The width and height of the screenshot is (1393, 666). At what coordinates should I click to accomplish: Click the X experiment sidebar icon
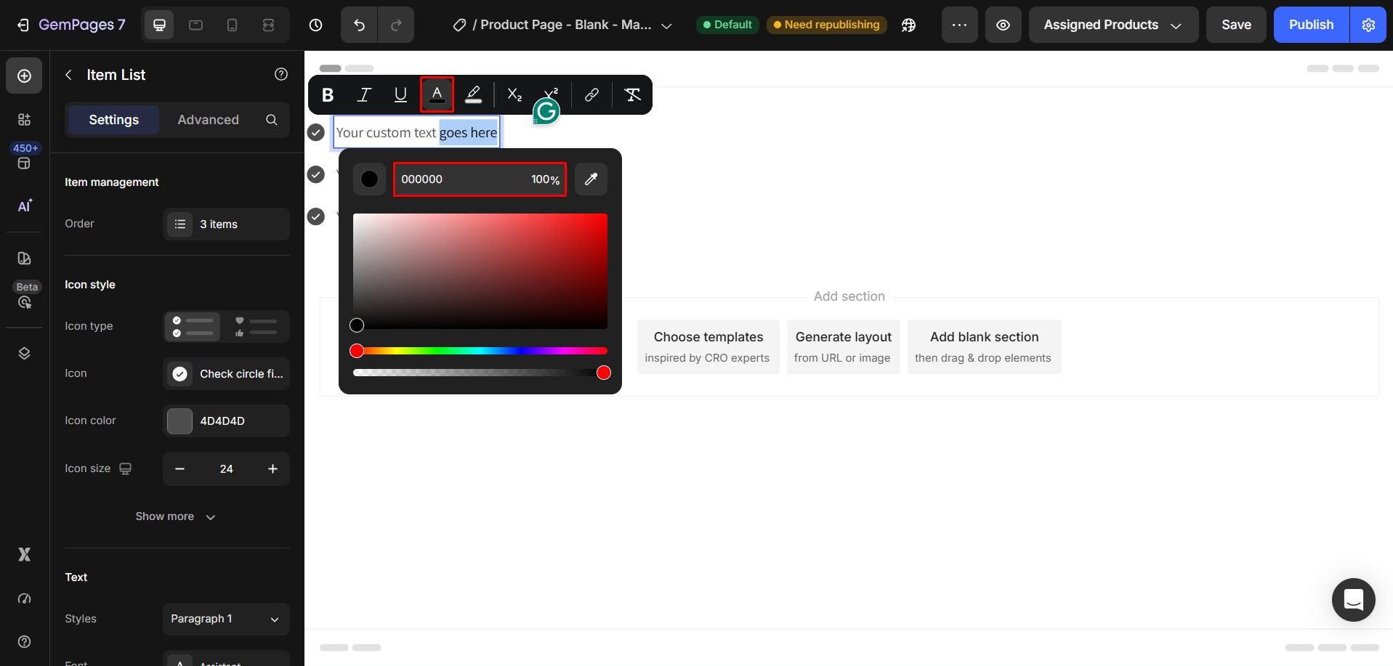point(24,554)
